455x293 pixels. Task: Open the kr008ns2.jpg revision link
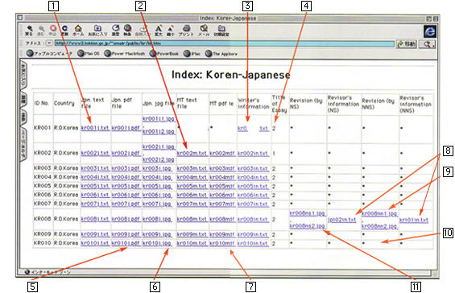point(308,225)
